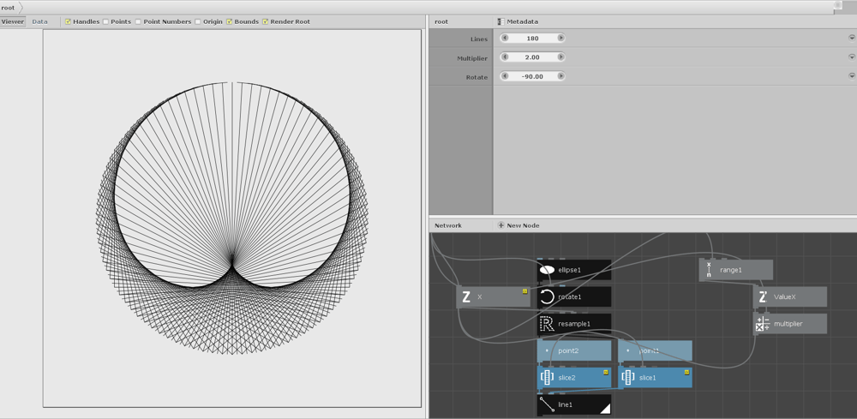
Task: Click the Multiplier value field 2.00
Action: click(x=532, y=57)
